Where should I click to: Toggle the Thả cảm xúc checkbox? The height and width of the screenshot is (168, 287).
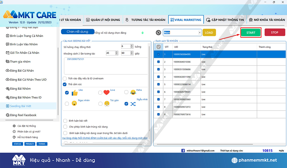click(65, 84)
